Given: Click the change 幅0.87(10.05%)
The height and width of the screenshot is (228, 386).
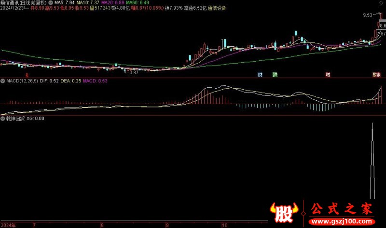Looking at the screenshot, I should [147, 8].
